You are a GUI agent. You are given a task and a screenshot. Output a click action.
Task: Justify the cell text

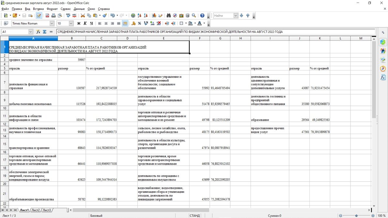click(119, 23)
